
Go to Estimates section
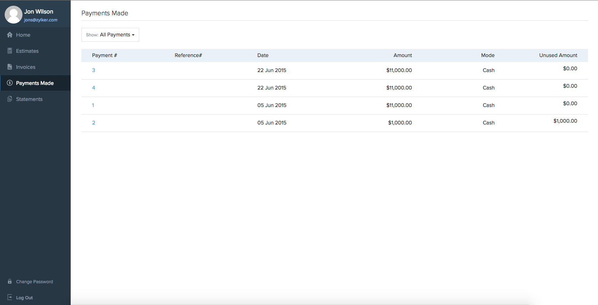coord(35,51)
